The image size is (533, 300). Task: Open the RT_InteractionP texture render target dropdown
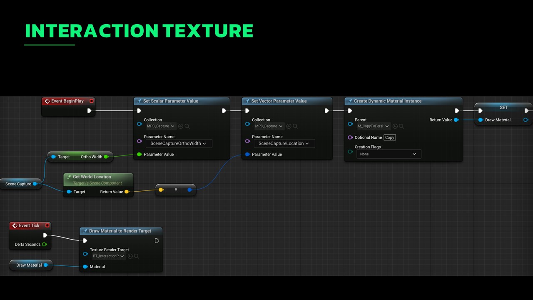[108, 256]
